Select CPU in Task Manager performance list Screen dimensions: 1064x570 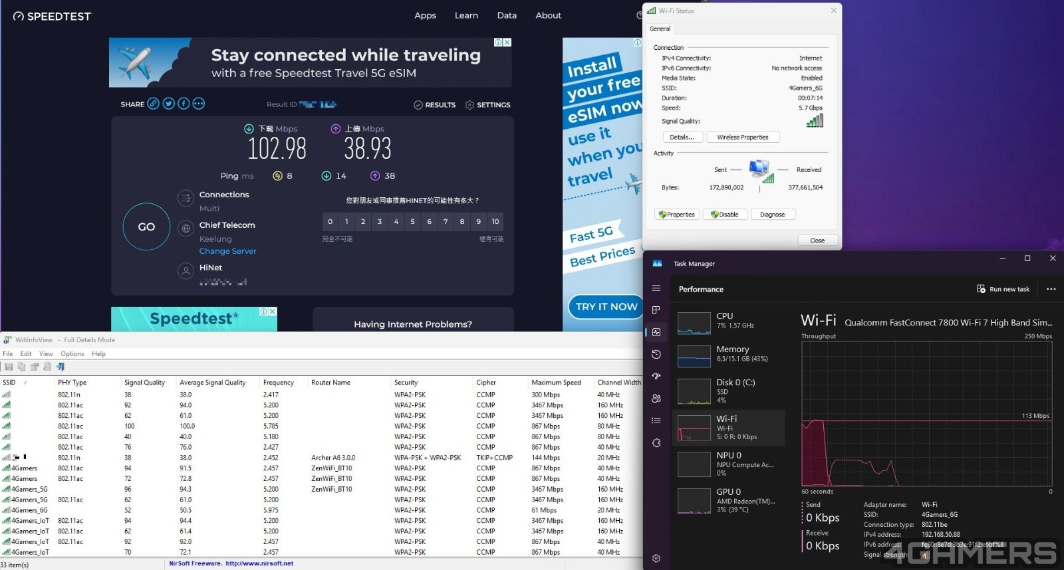pyautogui.click(x=730, y=322)
